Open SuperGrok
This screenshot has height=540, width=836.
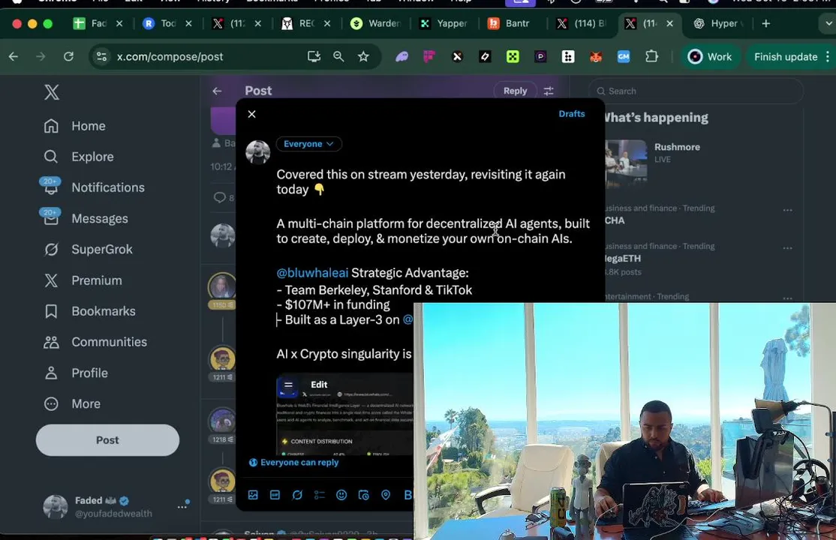pos(88,250)
